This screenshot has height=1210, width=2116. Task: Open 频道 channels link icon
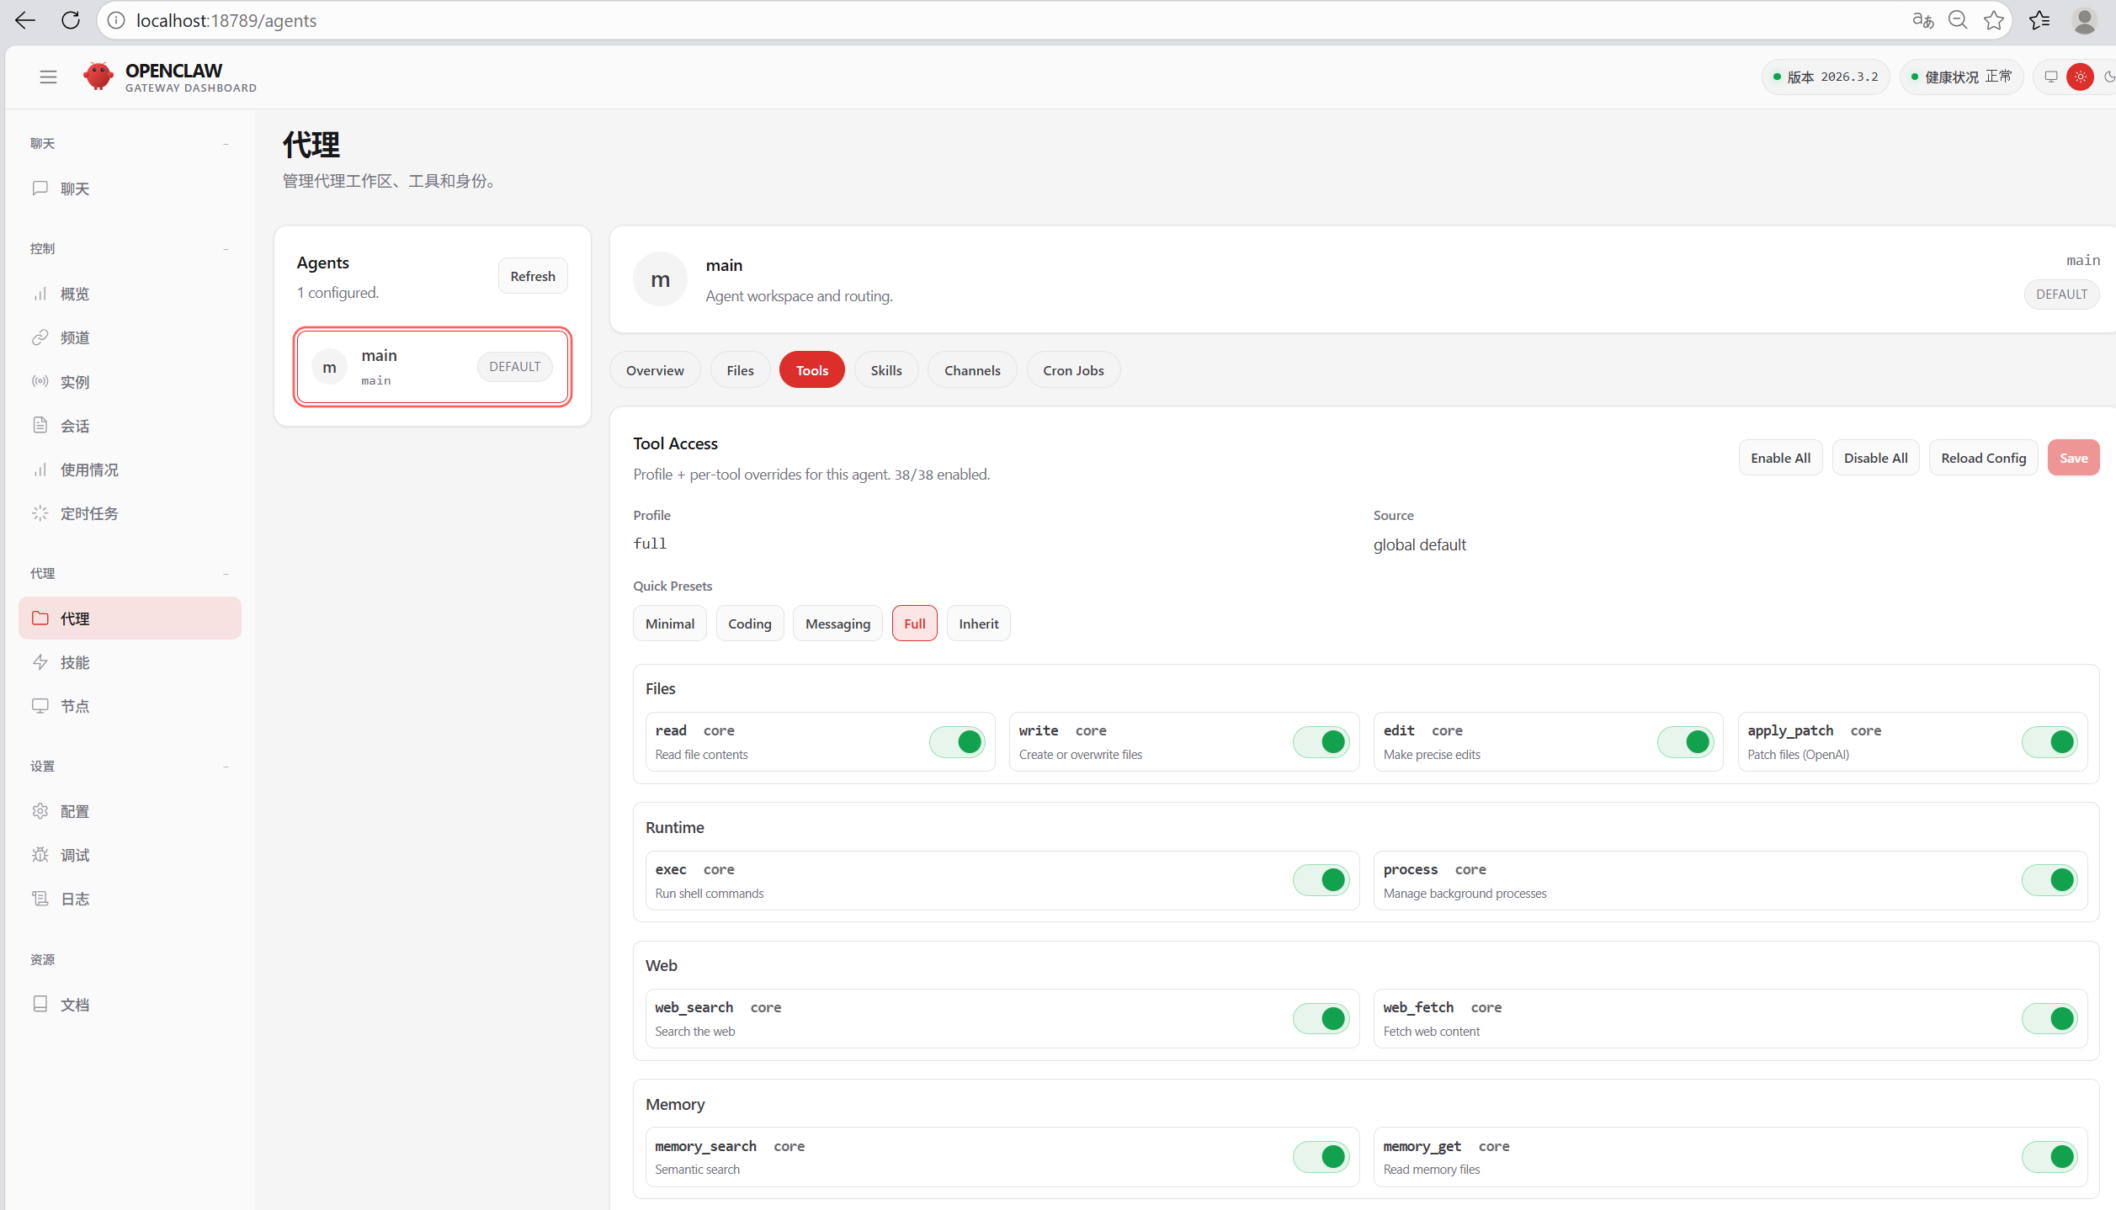tap(40, 337)
